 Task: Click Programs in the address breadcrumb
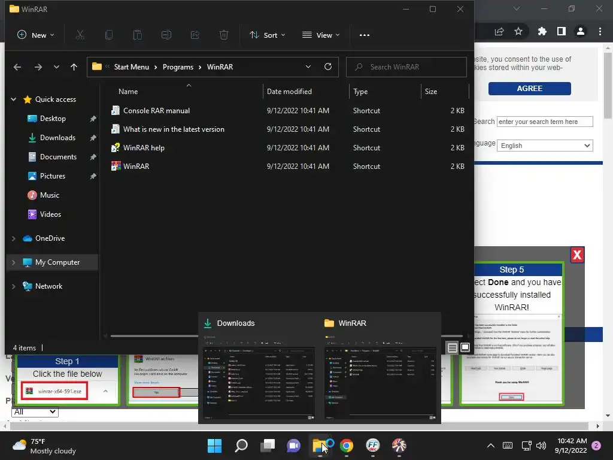178,67
